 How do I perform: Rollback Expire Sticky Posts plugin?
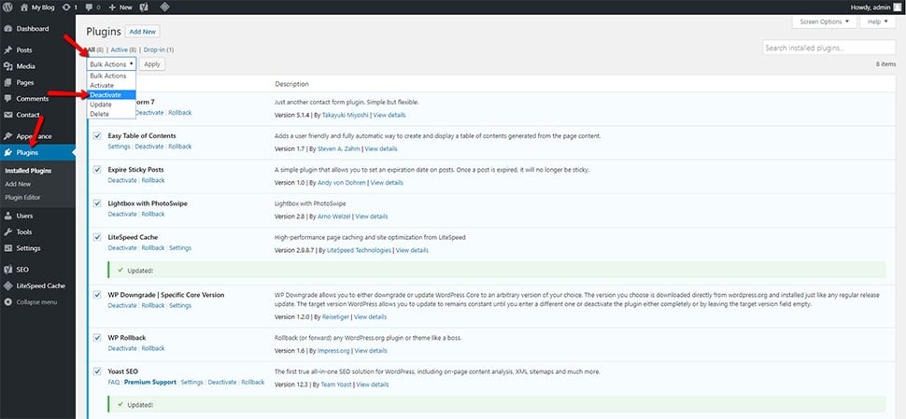pos(153,180)
